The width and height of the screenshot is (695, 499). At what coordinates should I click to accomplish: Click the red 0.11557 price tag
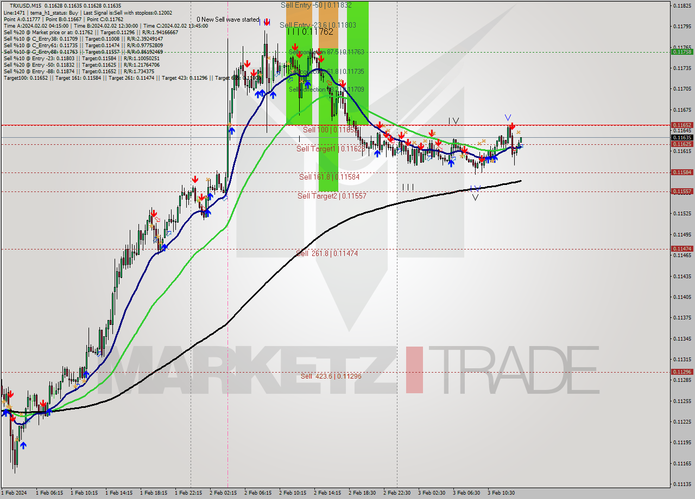click(x=682, y=191)
